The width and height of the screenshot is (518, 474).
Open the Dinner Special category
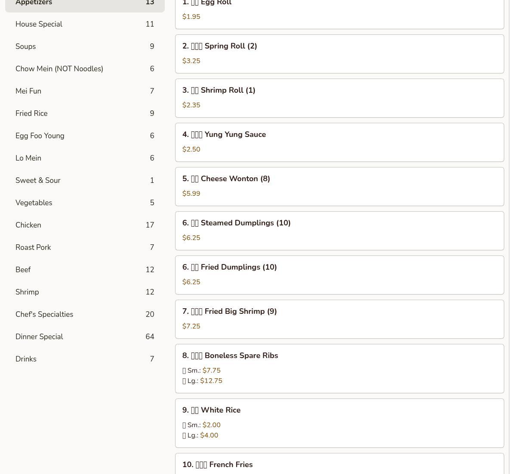85,337
